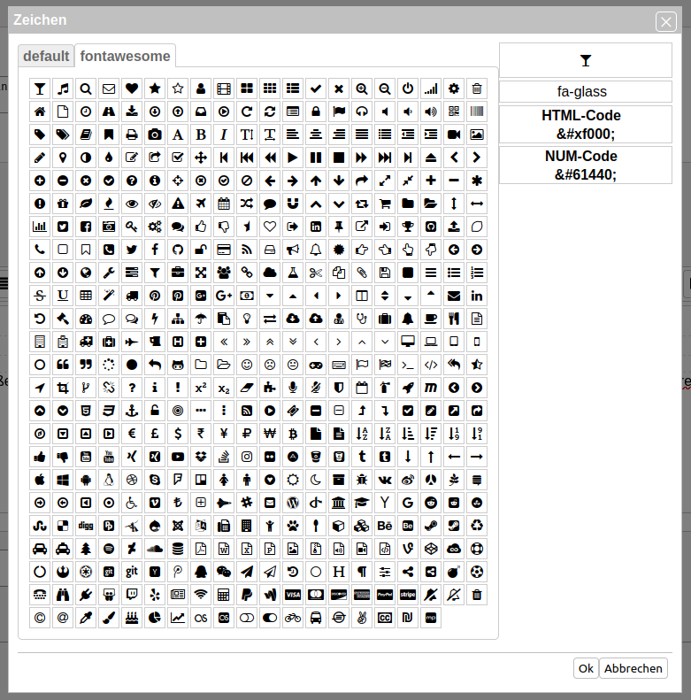The height and width of the screenshot is (700, 691).
Task: Choose the Instagram logo symbol
Action: click(x=247, y=457)
